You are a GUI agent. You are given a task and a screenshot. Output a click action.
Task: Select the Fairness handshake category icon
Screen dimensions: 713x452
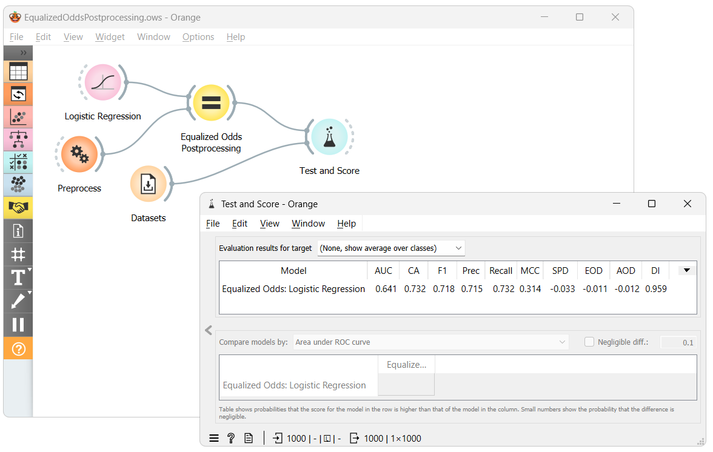pyautogui.click(x=18, y=208)
